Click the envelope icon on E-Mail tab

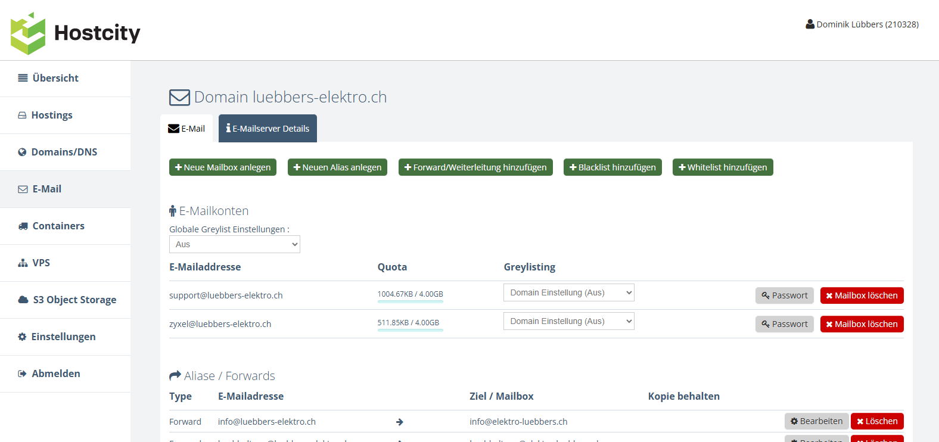173,129
